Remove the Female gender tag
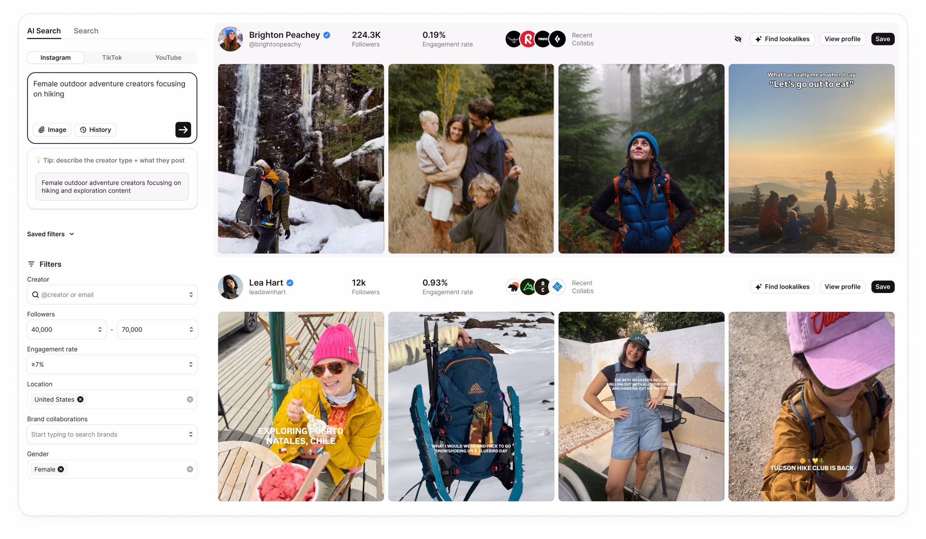This screenshot has width=926, height=539. click(61, 469)
